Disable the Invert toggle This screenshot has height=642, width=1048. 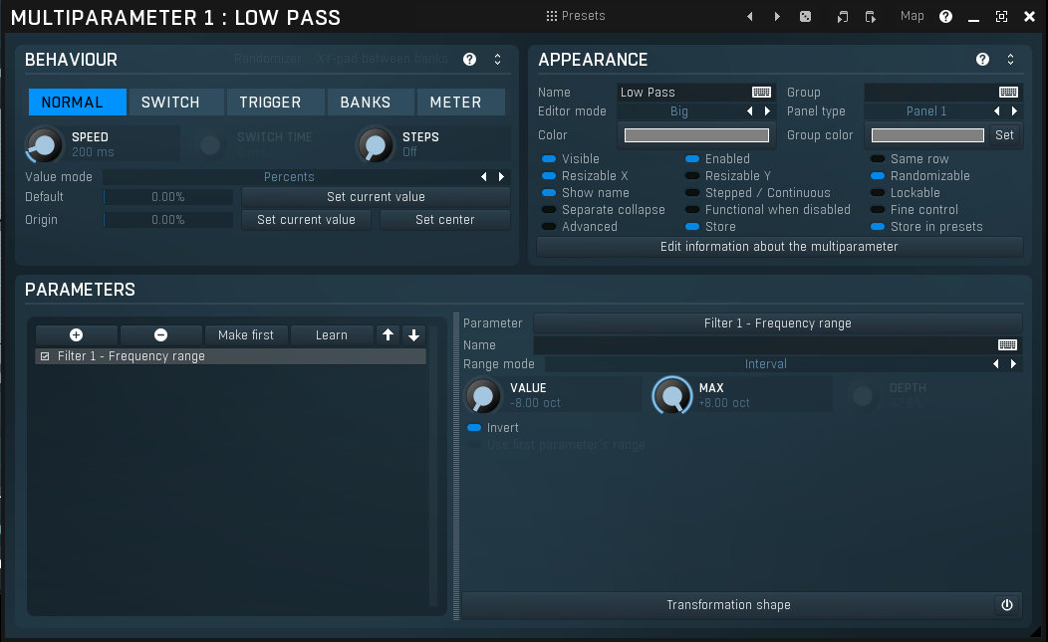(474, 428)
